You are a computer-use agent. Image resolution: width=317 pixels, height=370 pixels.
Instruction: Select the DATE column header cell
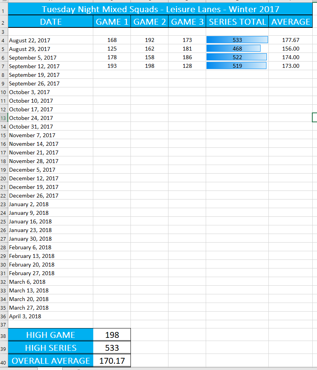coord(51,22)
